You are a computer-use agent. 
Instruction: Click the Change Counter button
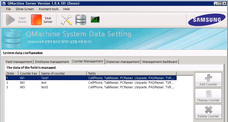208,96
